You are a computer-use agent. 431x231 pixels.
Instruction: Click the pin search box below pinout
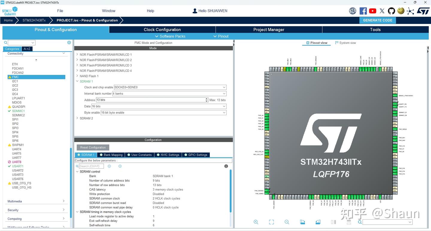[387, 222]
